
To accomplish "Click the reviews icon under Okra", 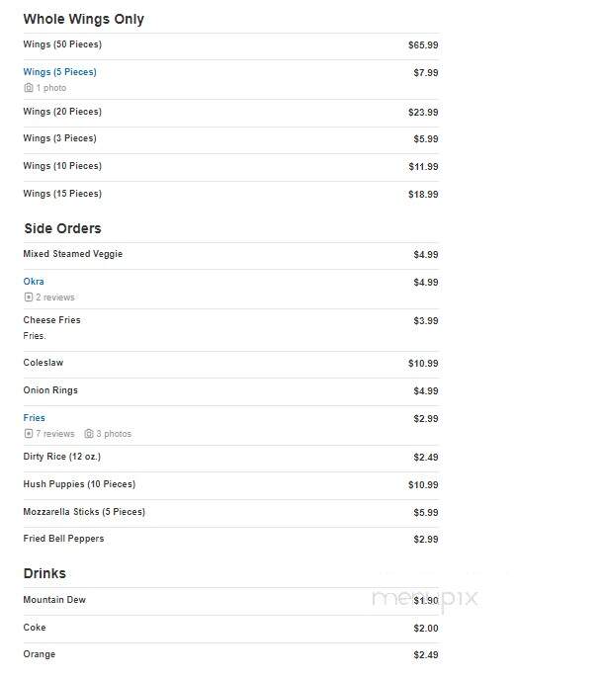I will 29,297.
